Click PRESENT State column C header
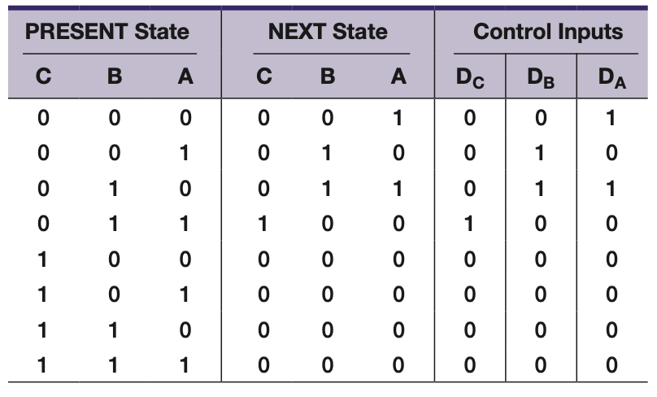The image size is (657, 397). click(x=44, y=76)
